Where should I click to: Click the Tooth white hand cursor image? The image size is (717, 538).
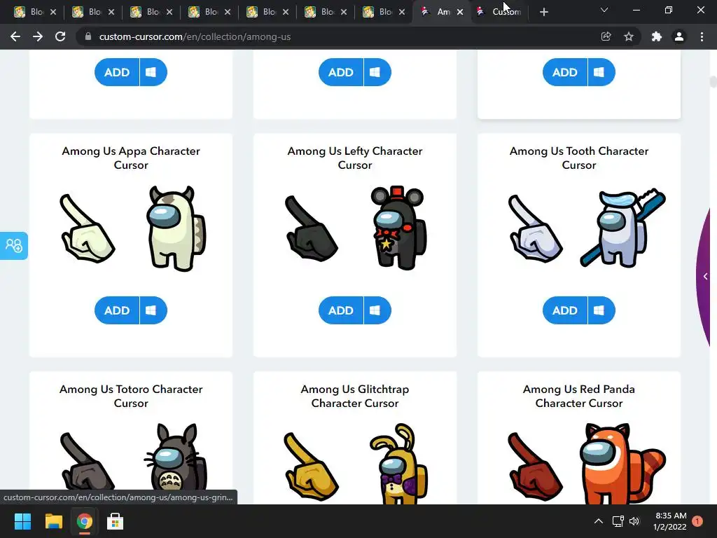click(x=536, y=228)
